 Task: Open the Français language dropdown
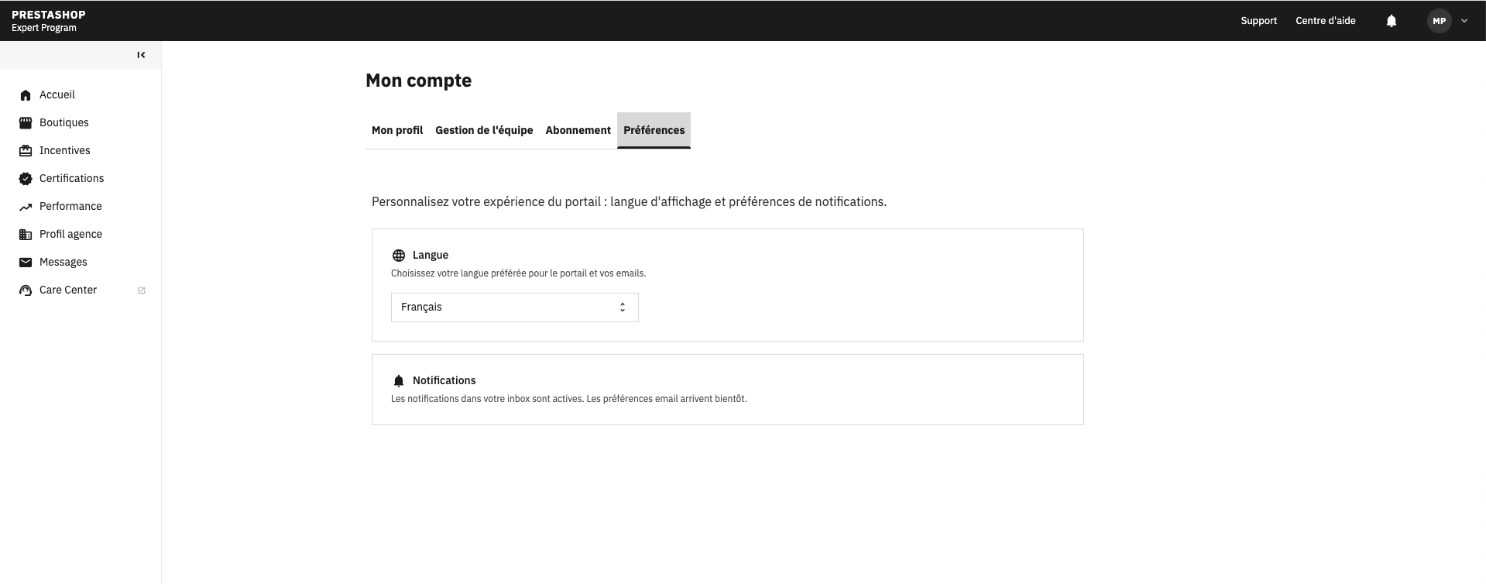tap(515, 307)
